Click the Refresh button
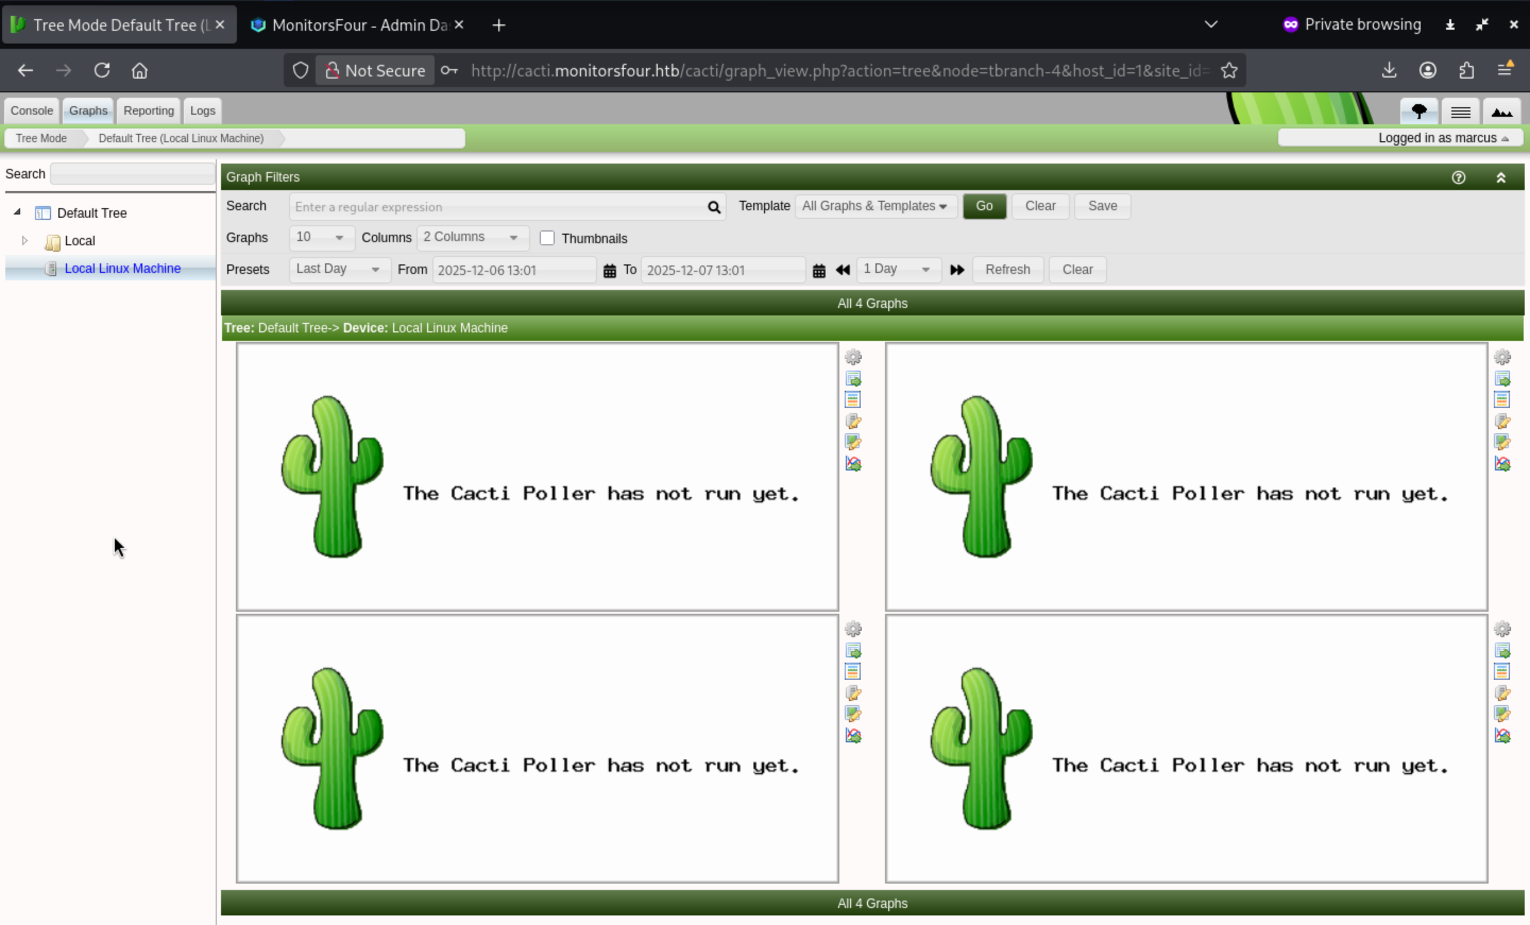The image size is (1530, 925). coord(1007,269)
